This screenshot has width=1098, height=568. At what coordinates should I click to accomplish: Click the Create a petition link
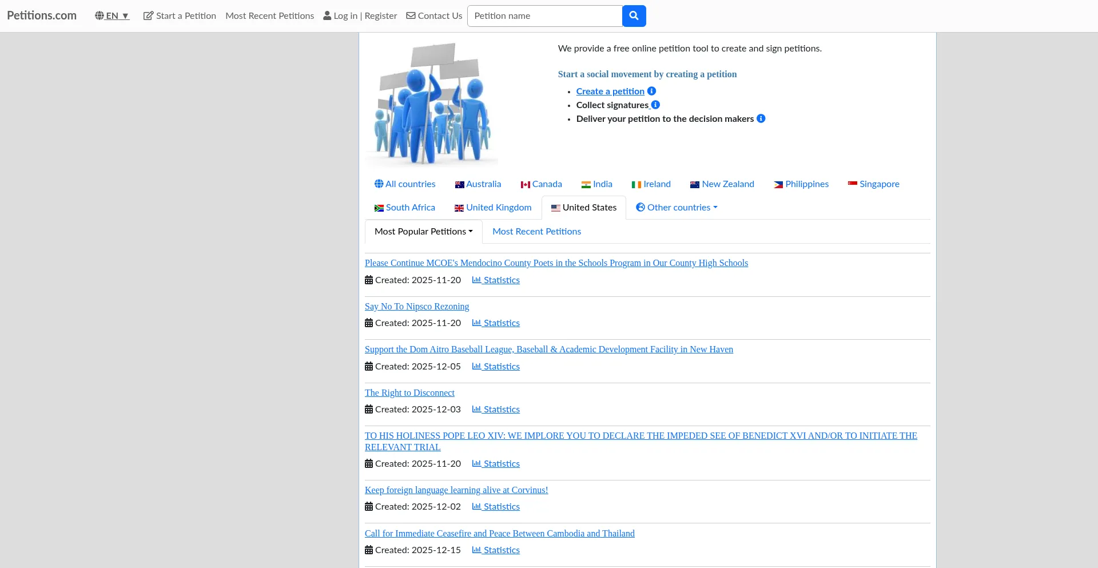click(x=610, y=92)
